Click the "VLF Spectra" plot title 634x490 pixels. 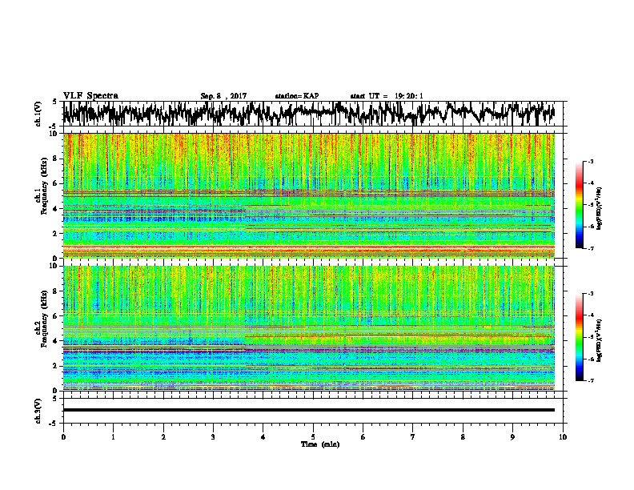tap(90, 96)
